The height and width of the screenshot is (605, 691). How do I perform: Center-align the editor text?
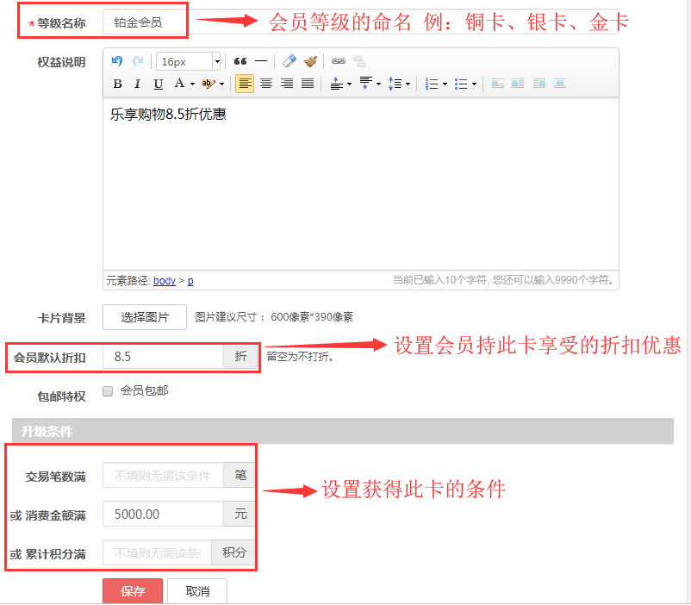tap(266, 84)
